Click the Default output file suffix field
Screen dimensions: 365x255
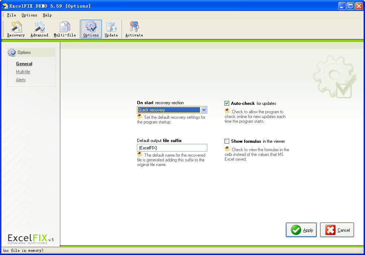click(x=172, y=148)
